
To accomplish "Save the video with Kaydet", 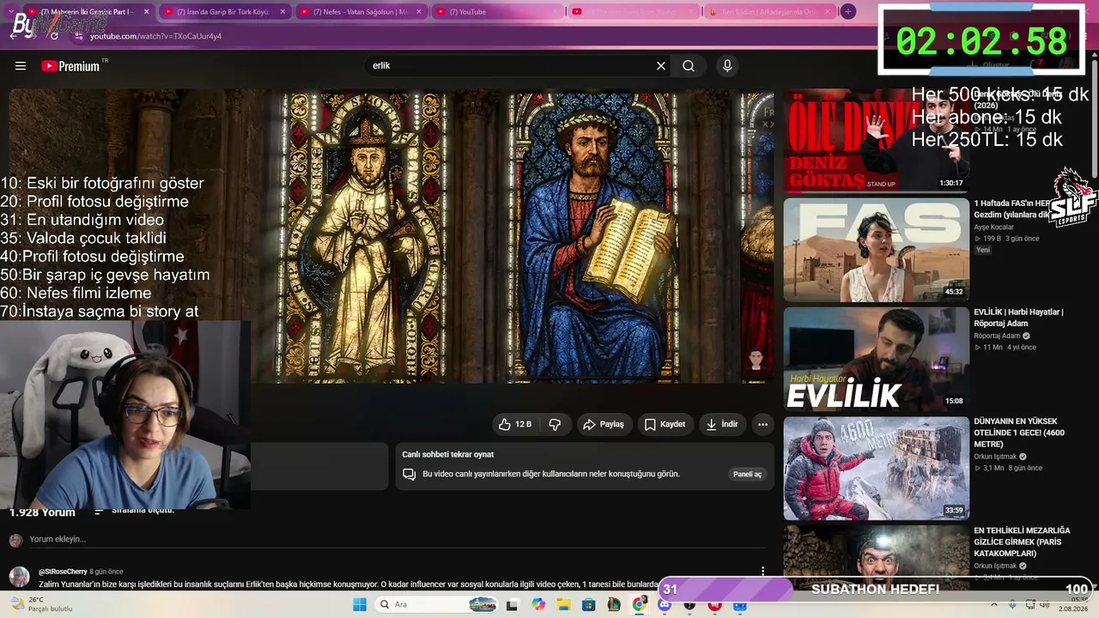I will [665, 424].
